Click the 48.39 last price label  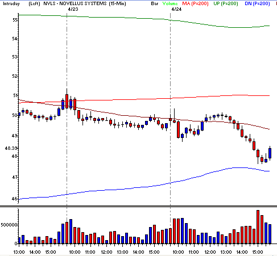tap(11, 148)
